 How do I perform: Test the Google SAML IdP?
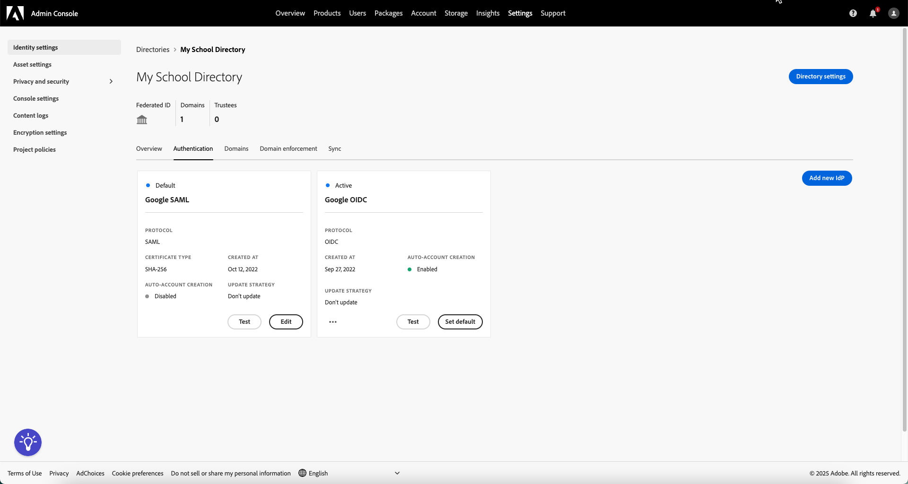(244, 322)
